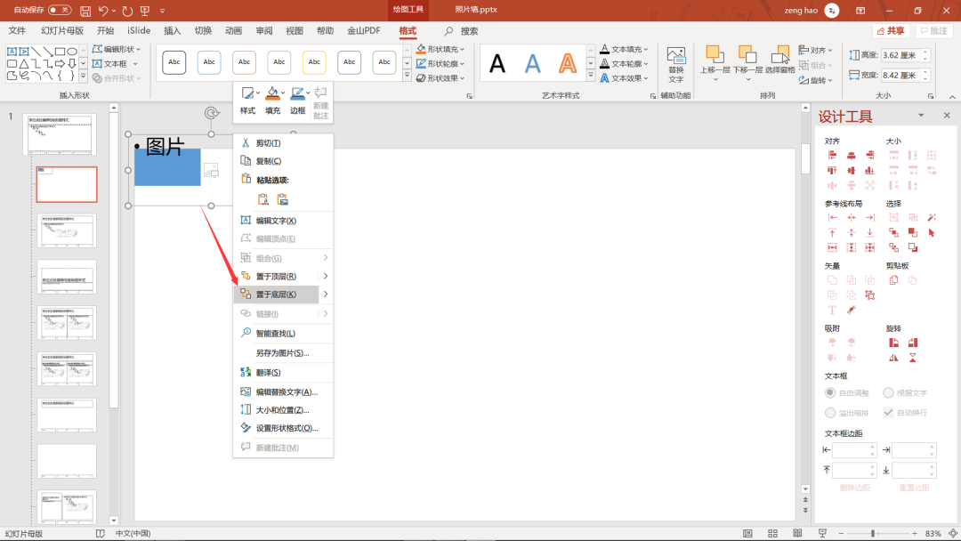Open the iSlide tab
Image resolution: width=961 pixels, height=541 pixels.
(139, 30)
